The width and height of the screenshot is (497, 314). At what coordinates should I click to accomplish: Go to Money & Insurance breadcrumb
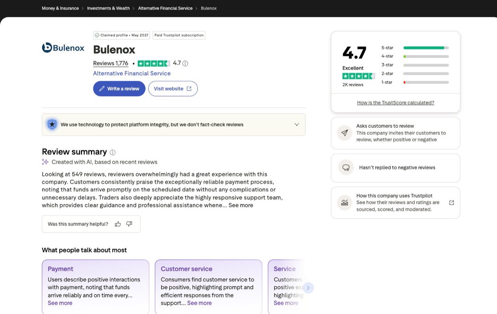pos(60,8)
